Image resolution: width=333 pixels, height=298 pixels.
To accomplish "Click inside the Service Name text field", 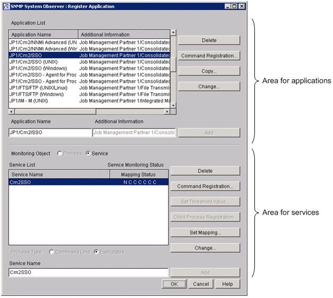I will pyautogui.click(x=88, y=273).
